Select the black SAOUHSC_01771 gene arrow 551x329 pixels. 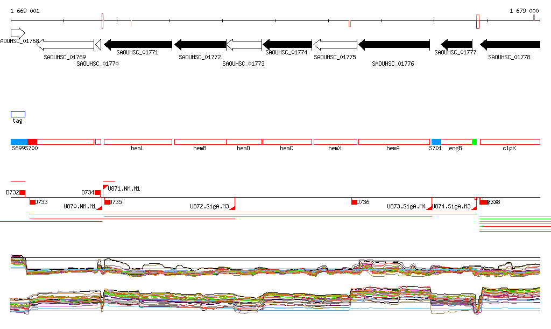point(138,44)
